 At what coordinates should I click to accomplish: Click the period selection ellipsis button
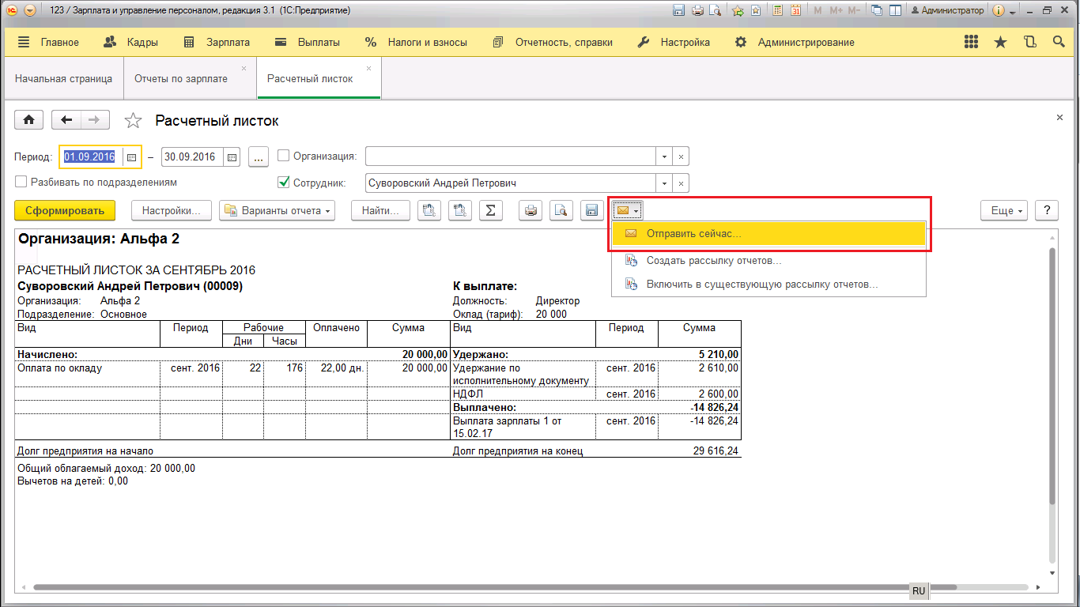(259, 157)
